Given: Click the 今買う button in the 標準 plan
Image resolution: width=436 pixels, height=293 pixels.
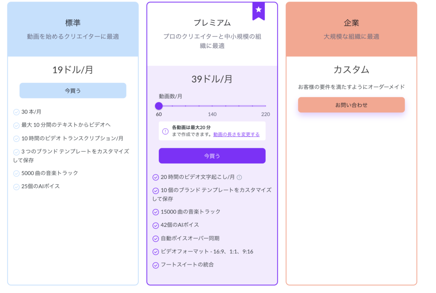Looking at the screenshot, I should click(73, 90).
